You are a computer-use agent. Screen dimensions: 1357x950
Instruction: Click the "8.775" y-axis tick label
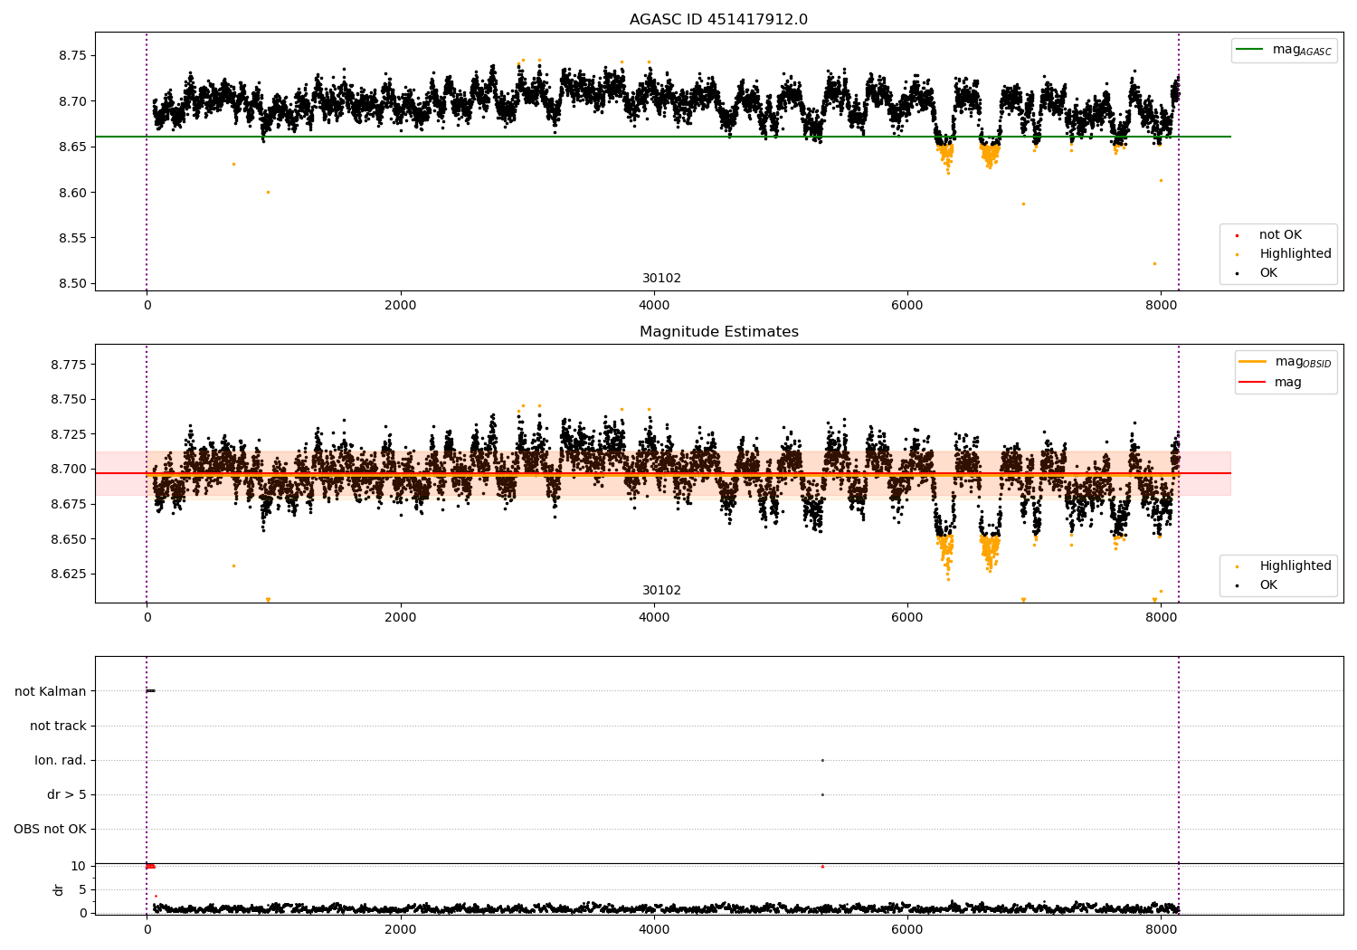click(x=68, y=365)
